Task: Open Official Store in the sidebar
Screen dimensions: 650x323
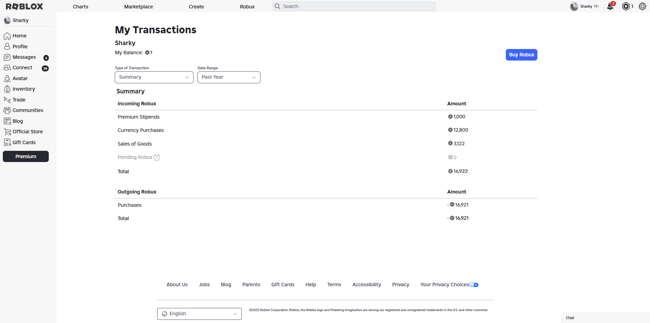Action: (x=28, y=132)
